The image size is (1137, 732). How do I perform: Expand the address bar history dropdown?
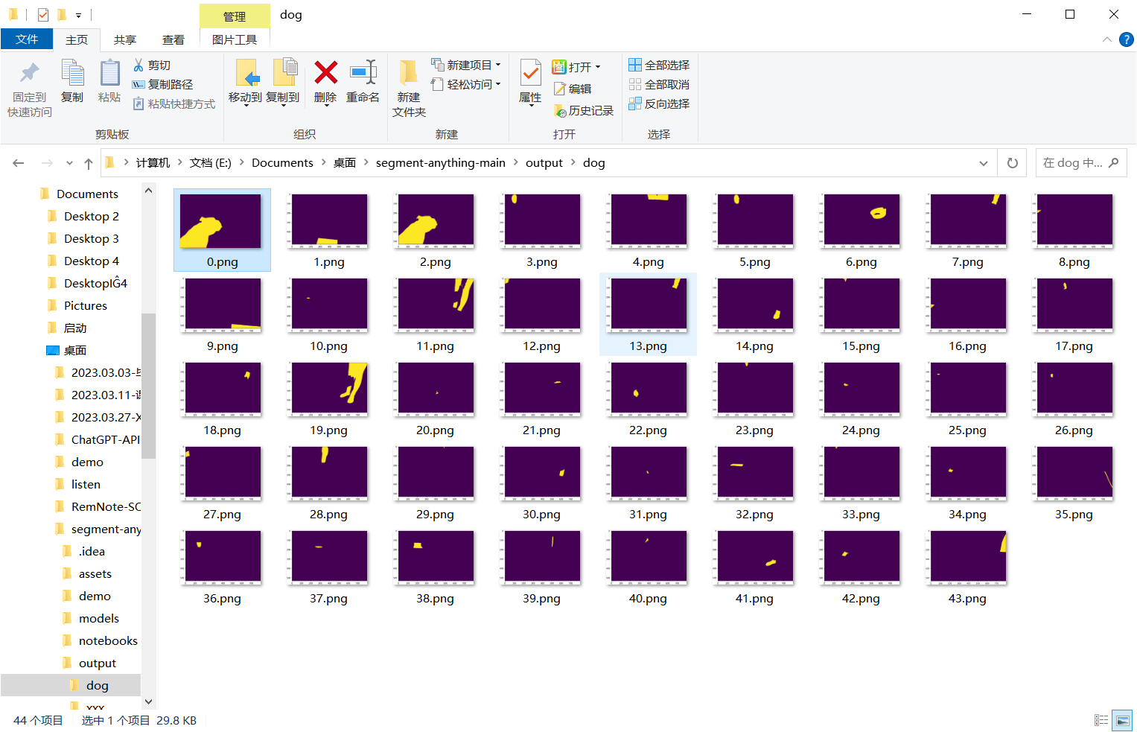(984, 163)
